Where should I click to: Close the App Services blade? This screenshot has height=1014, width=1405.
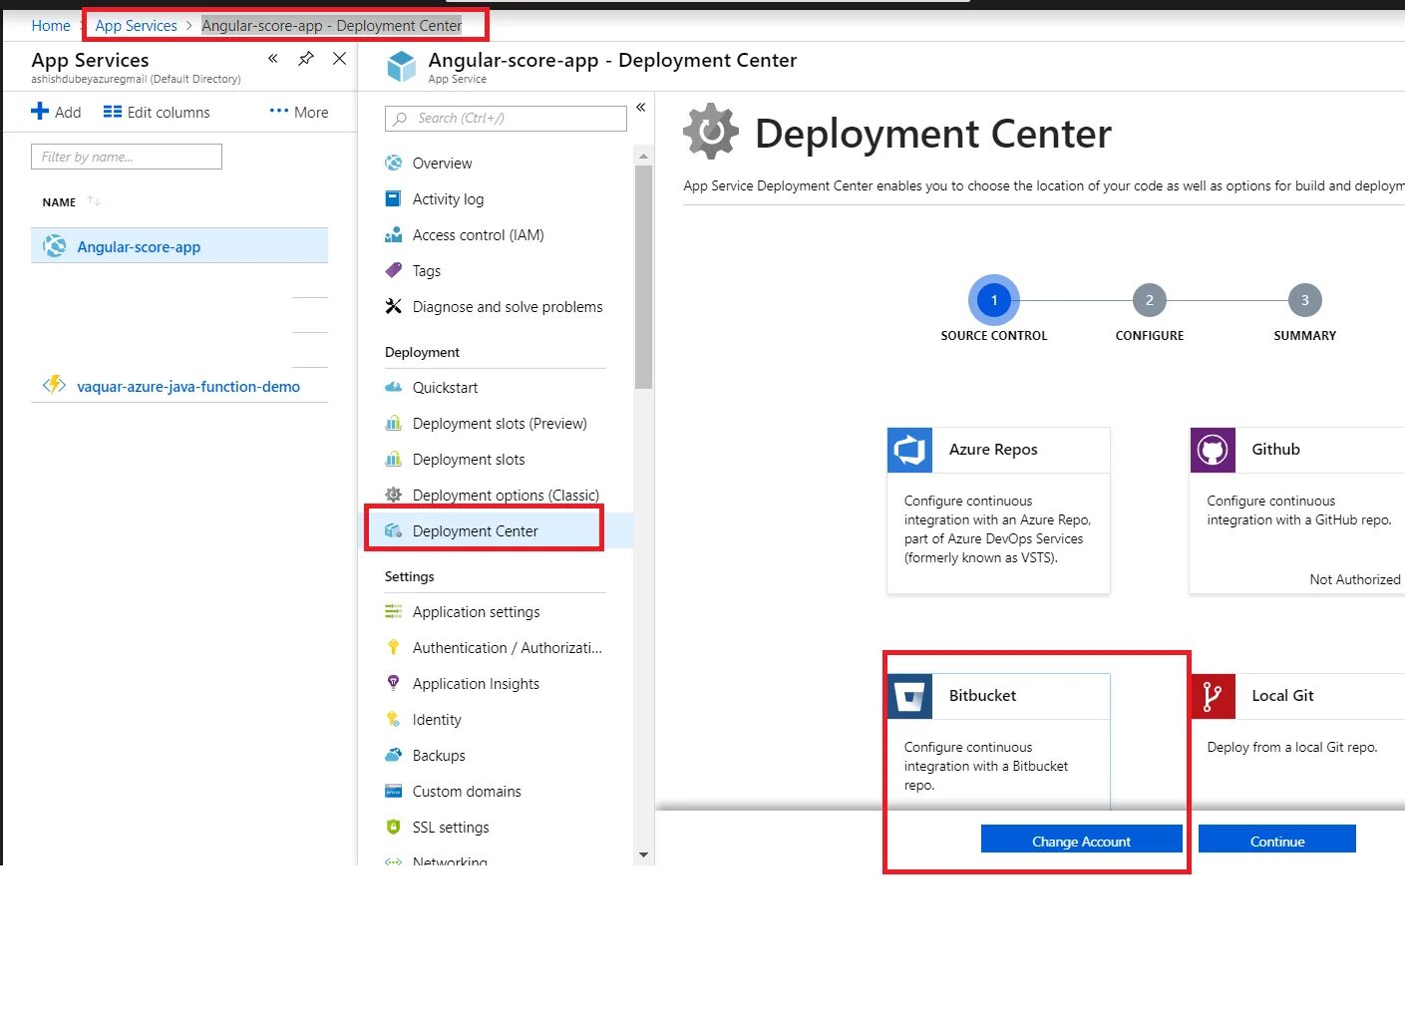click(339, 59)
